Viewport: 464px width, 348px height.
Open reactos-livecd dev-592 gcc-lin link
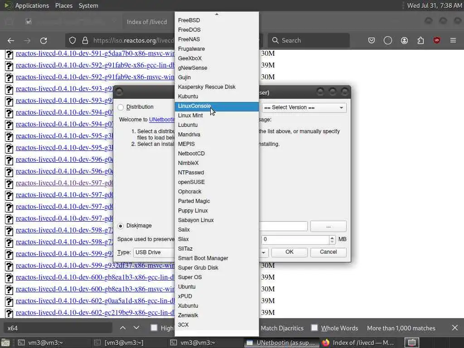[x=95, y=65]
